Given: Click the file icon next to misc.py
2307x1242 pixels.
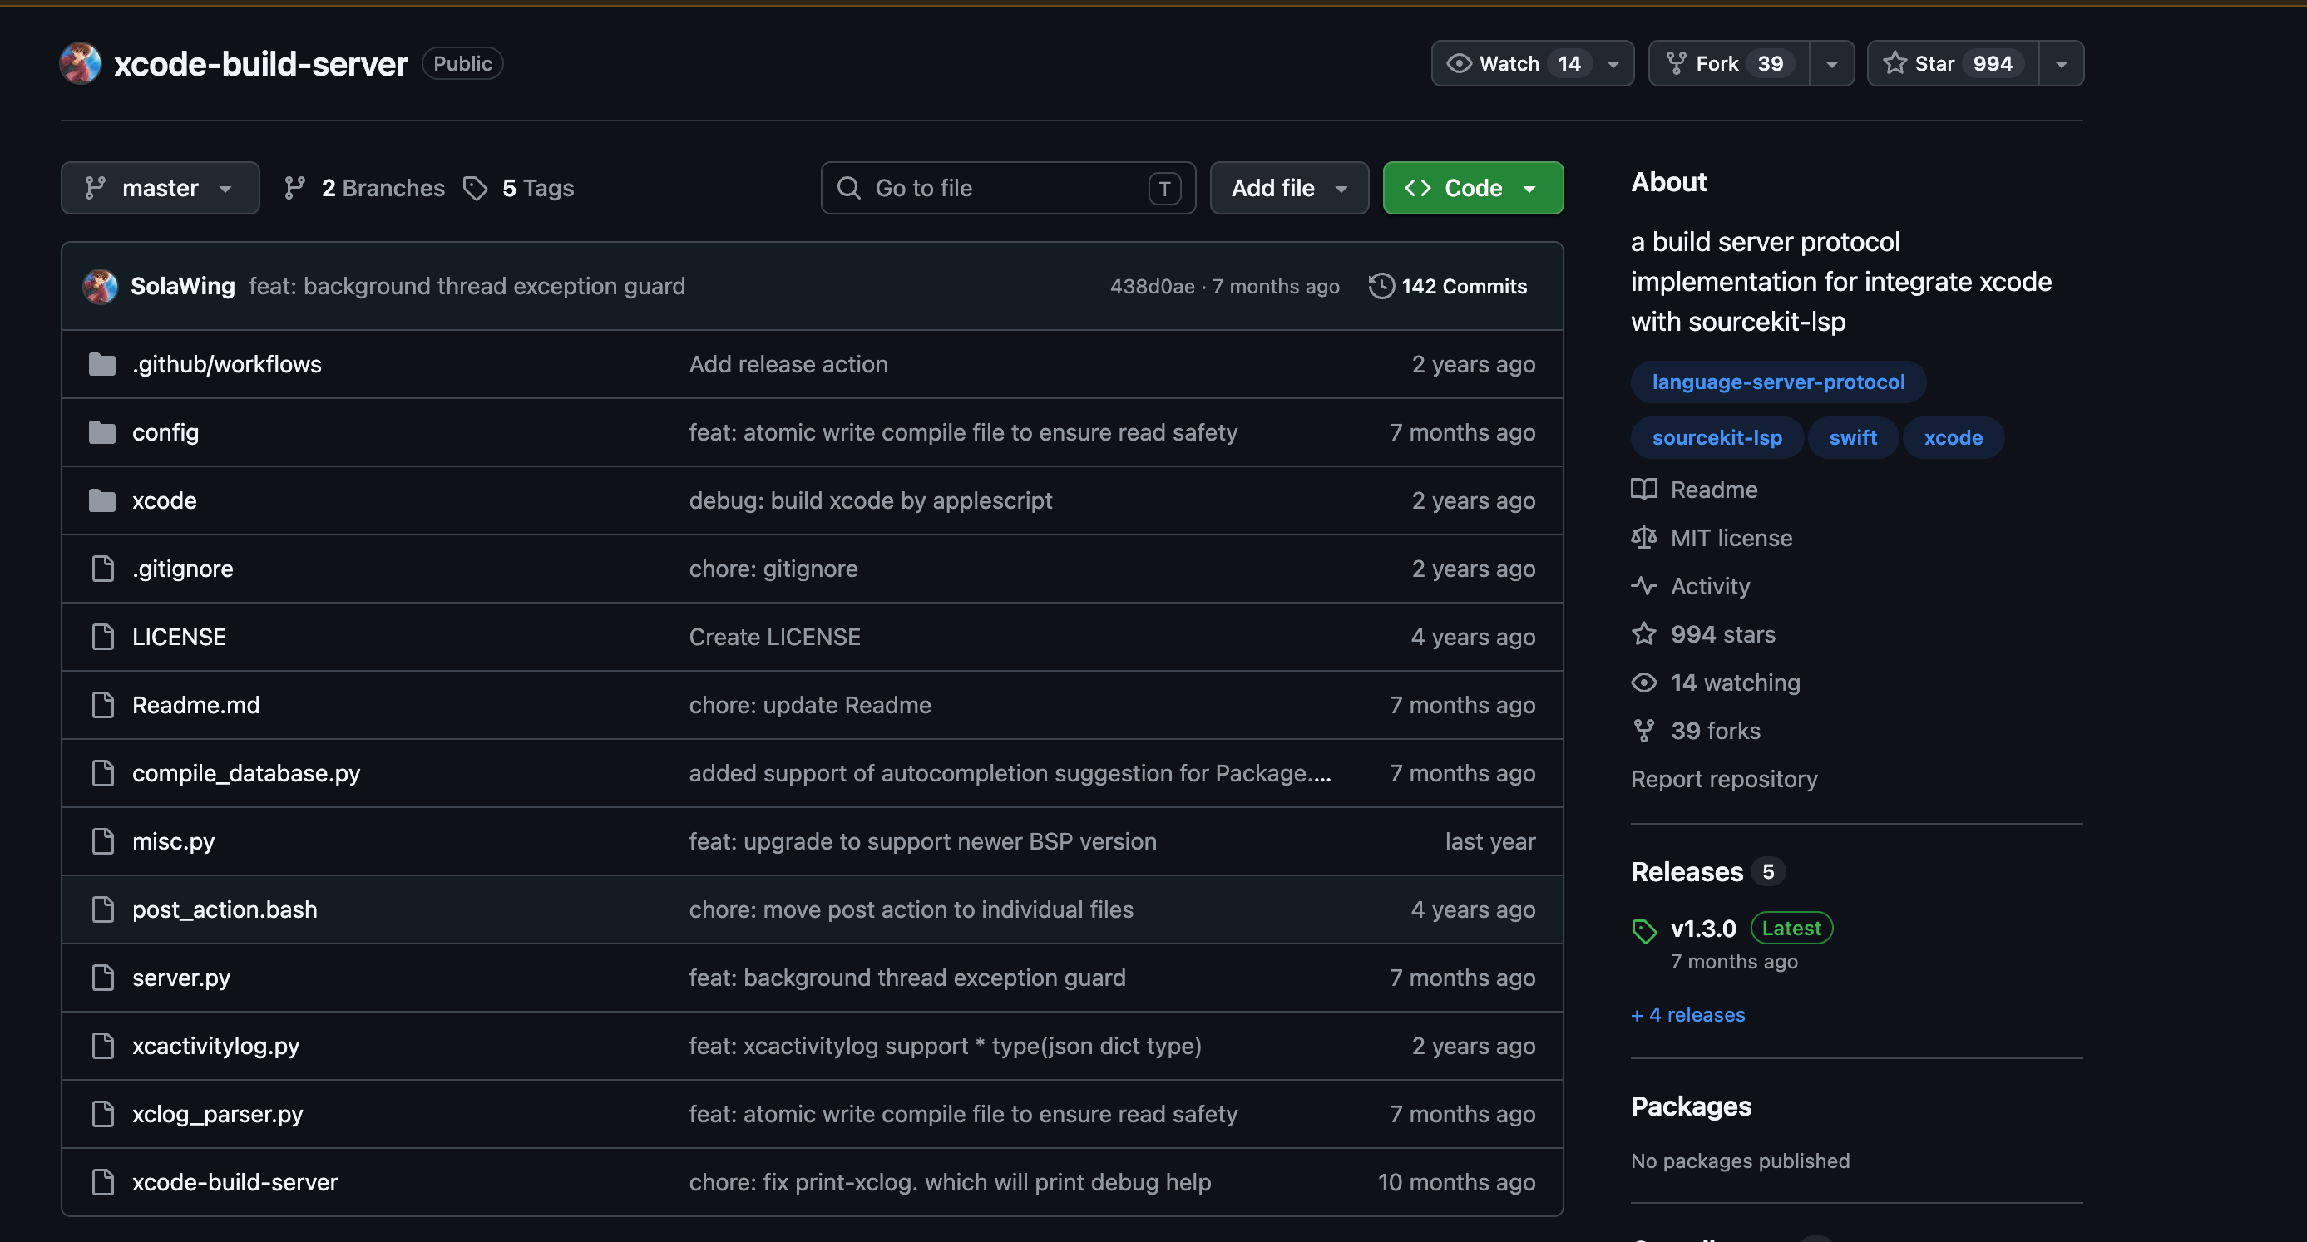Looking at the screenshot, I should click(103, 840).
